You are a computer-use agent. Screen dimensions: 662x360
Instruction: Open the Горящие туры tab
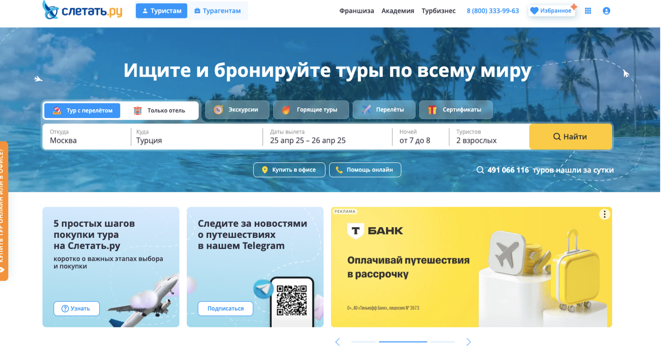[311, 110]
